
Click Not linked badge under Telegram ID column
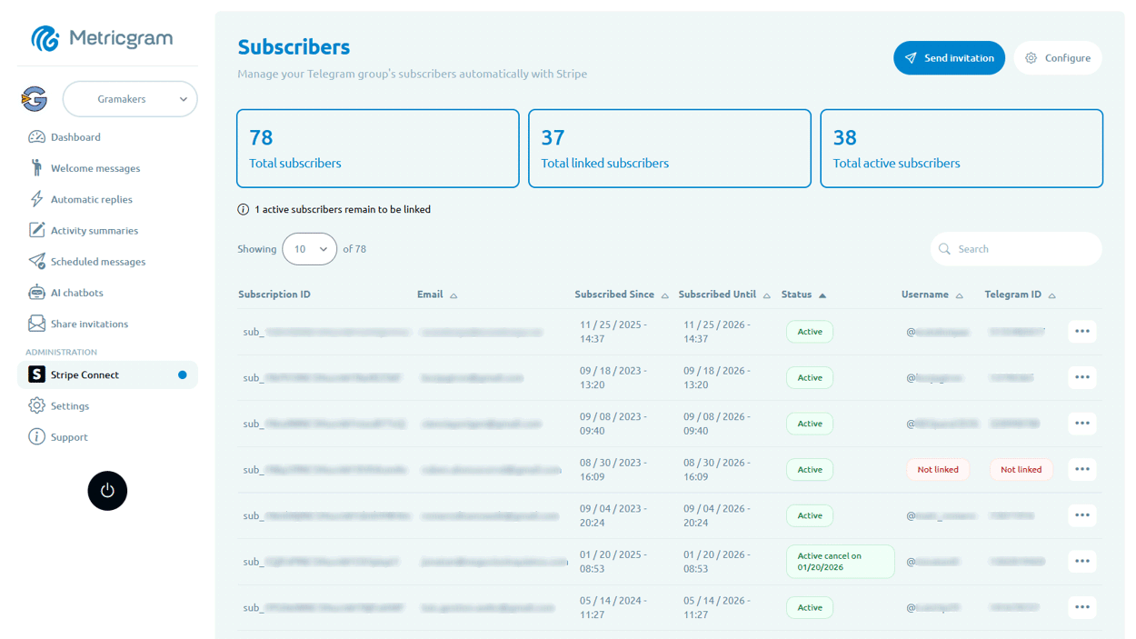[1021, 470]
